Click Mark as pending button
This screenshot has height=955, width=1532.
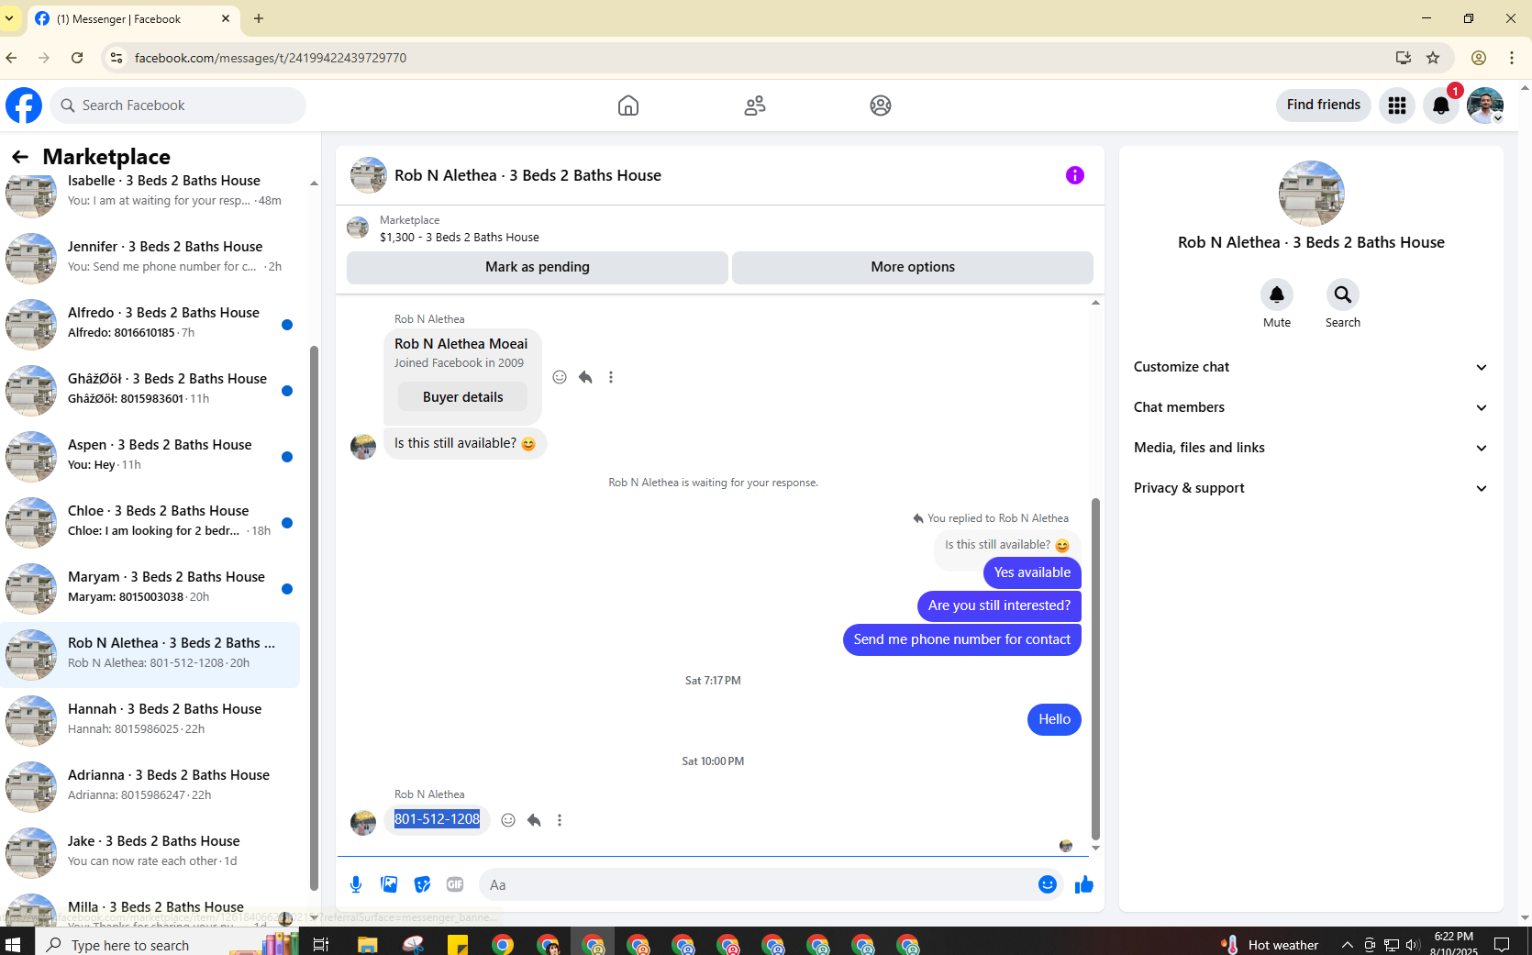pos(538,267)
